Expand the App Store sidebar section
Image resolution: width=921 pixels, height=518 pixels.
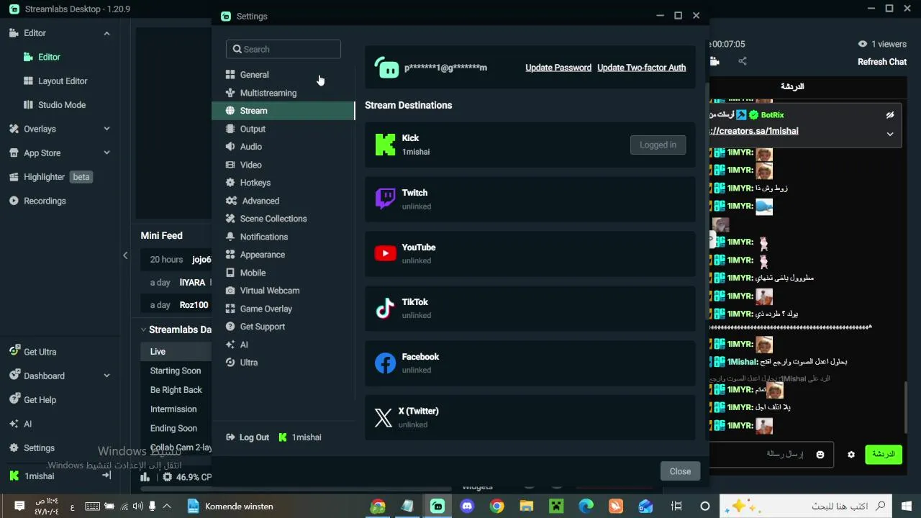tap(106, 153)
